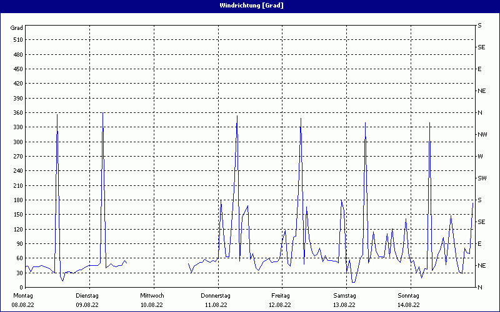This screenshot has height=312, width=500.
Task: Click the 450 tick label on left axis
Action: (x=17, y=69)
